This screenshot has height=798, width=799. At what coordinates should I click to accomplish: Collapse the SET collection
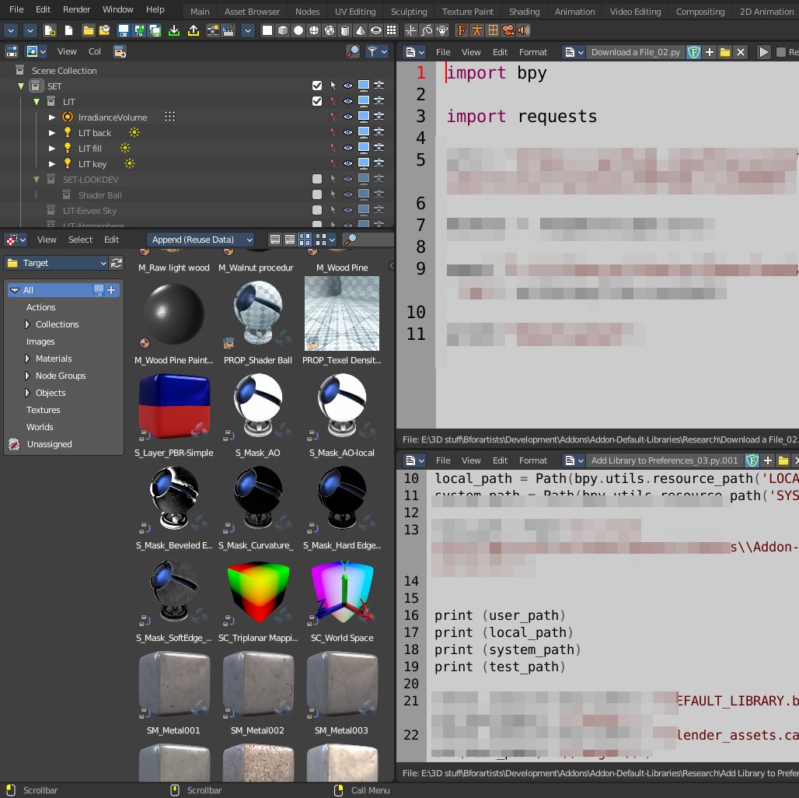(x=21, y=86)
